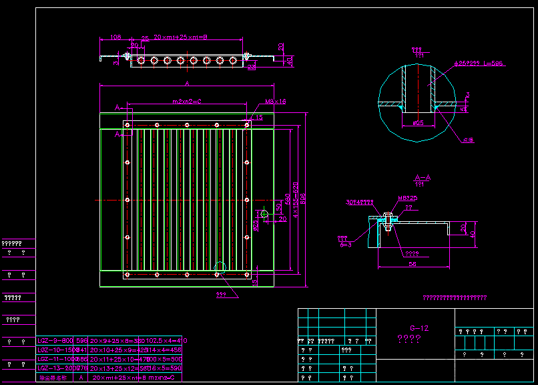Click the M8×16 leader label

[276, 102]
